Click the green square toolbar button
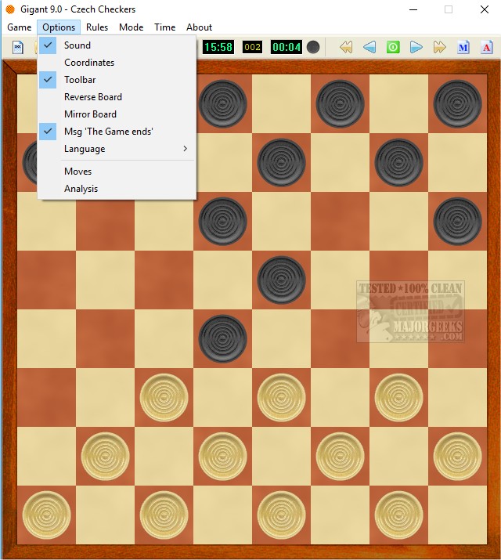This screenshot has height=560, width=501. coord(393,47)
